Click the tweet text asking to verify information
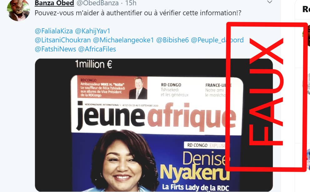 (138, 13)
